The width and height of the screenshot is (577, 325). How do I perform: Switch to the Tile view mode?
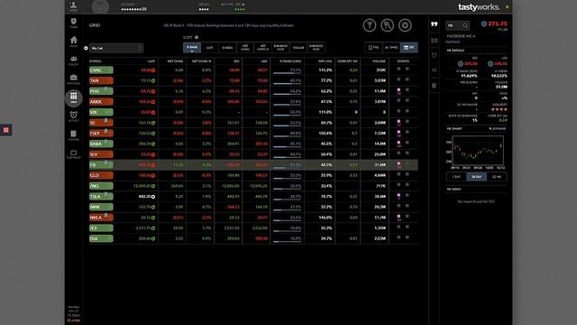click(373, 48)
